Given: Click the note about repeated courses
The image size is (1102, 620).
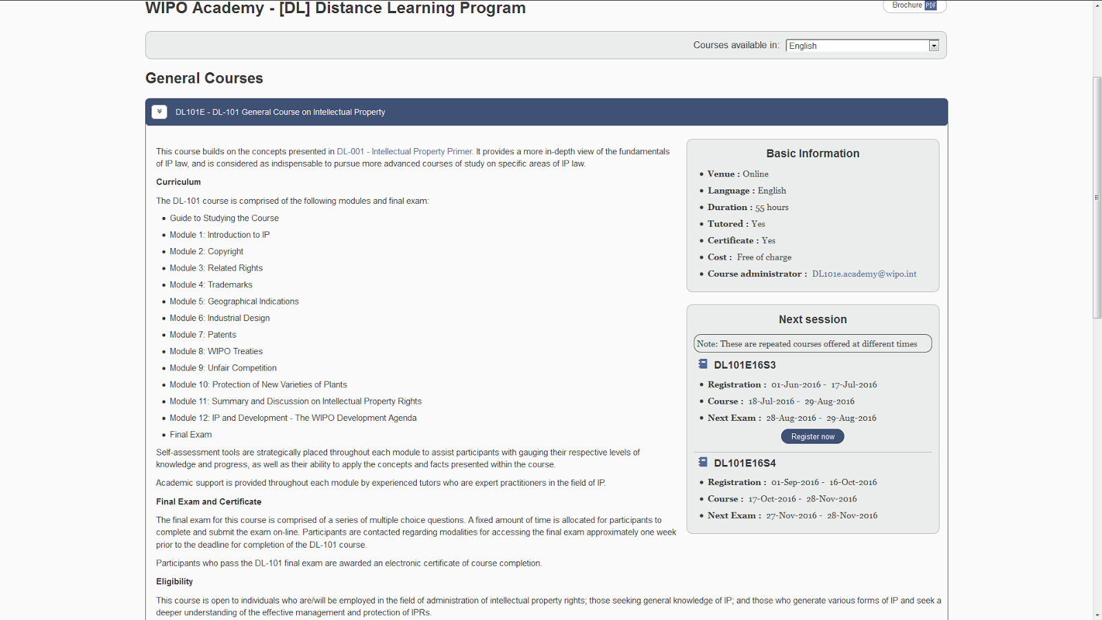Looking at the screenshot, I should coord(813,344).
